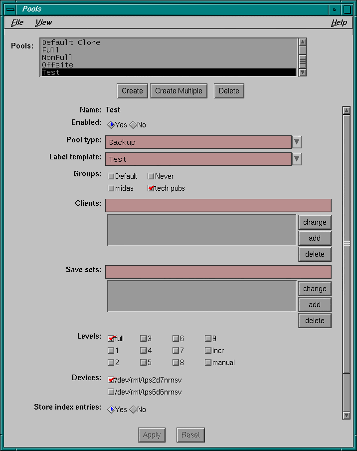Screen dimensions: 357x451
Task: Check the incr level checkbox
Action: pyautogui.click(x=208, y=350)
